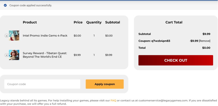The height and width of the screenshot is (106, 218).
Task: Click the Coupon: q7wzb4pn83 label
Action: [154, 41]
